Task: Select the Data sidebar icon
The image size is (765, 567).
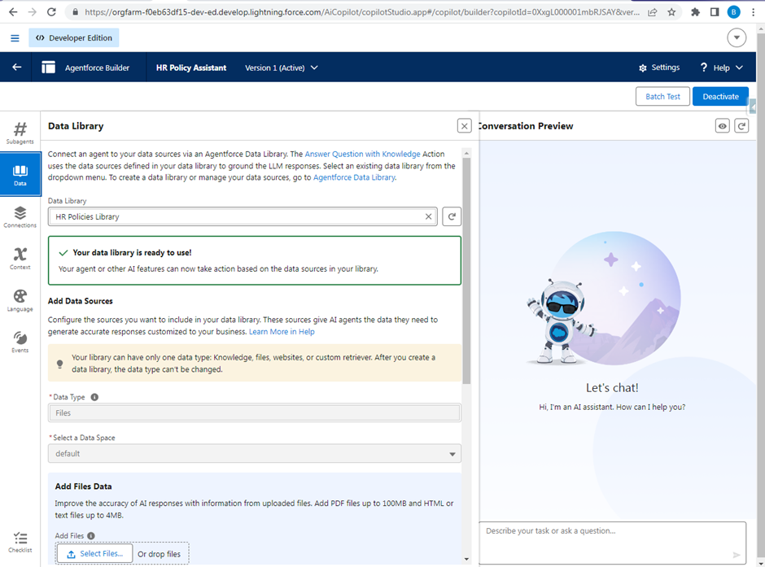Action: [20, 174]
